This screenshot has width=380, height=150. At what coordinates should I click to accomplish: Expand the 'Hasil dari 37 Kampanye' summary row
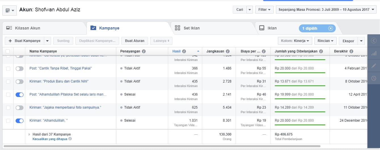click(x=29, y=134)
